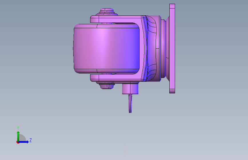Select the axle bolt head on top of the fork
Screen dimensions: 248x160
coord(107,12)
